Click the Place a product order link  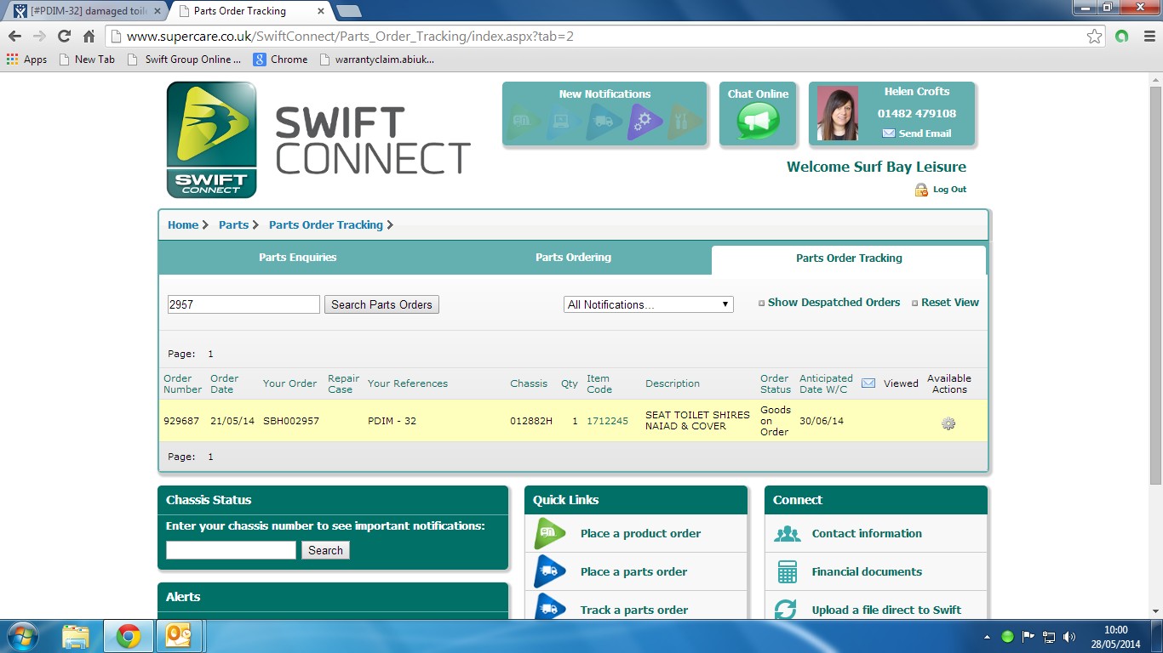[640, 534]
